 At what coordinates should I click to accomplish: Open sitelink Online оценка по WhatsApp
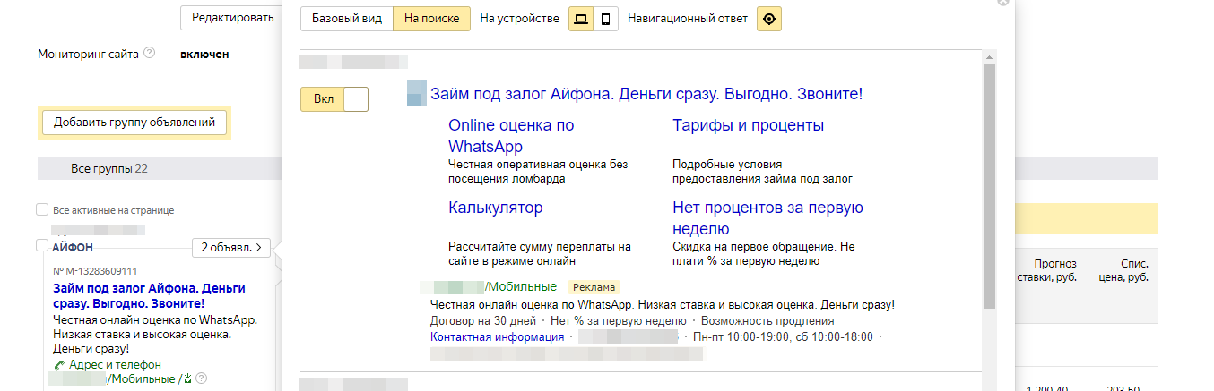(x=511, y=135)
